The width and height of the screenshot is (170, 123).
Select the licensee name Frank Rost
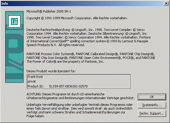pyautogui.click(x=35, y=77)
